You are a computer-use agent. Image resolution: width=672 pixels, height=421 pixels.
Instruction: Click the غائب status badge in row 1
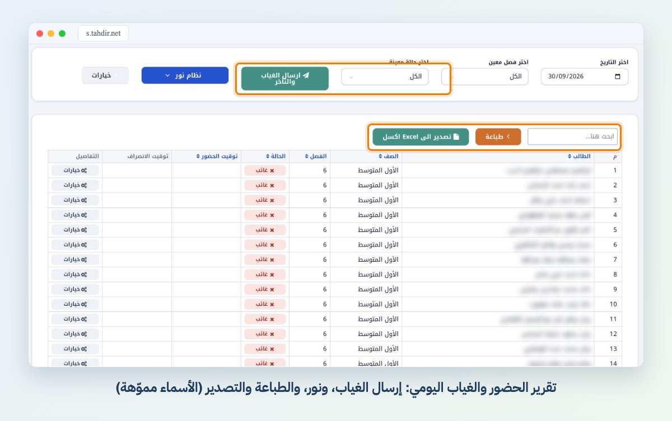pos(265,170)
